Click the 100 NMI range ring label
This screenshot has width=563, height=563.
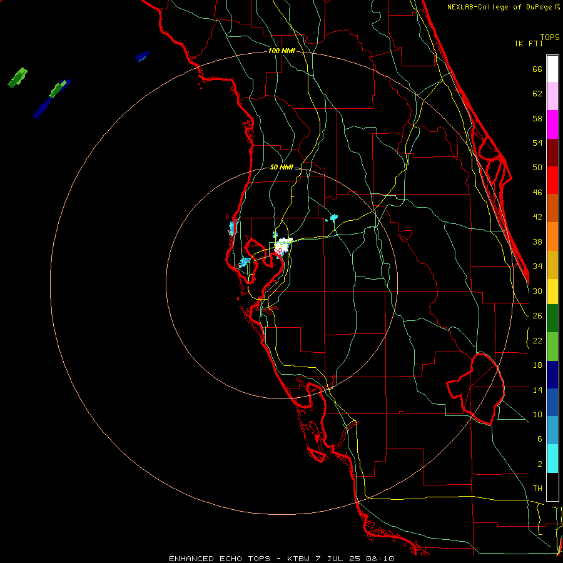(281, 51)
